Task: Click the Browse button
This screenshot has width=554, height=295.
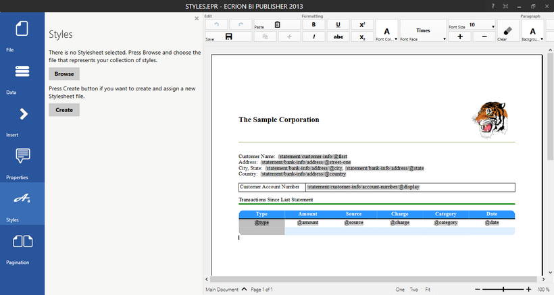Action: coord(64,74)
